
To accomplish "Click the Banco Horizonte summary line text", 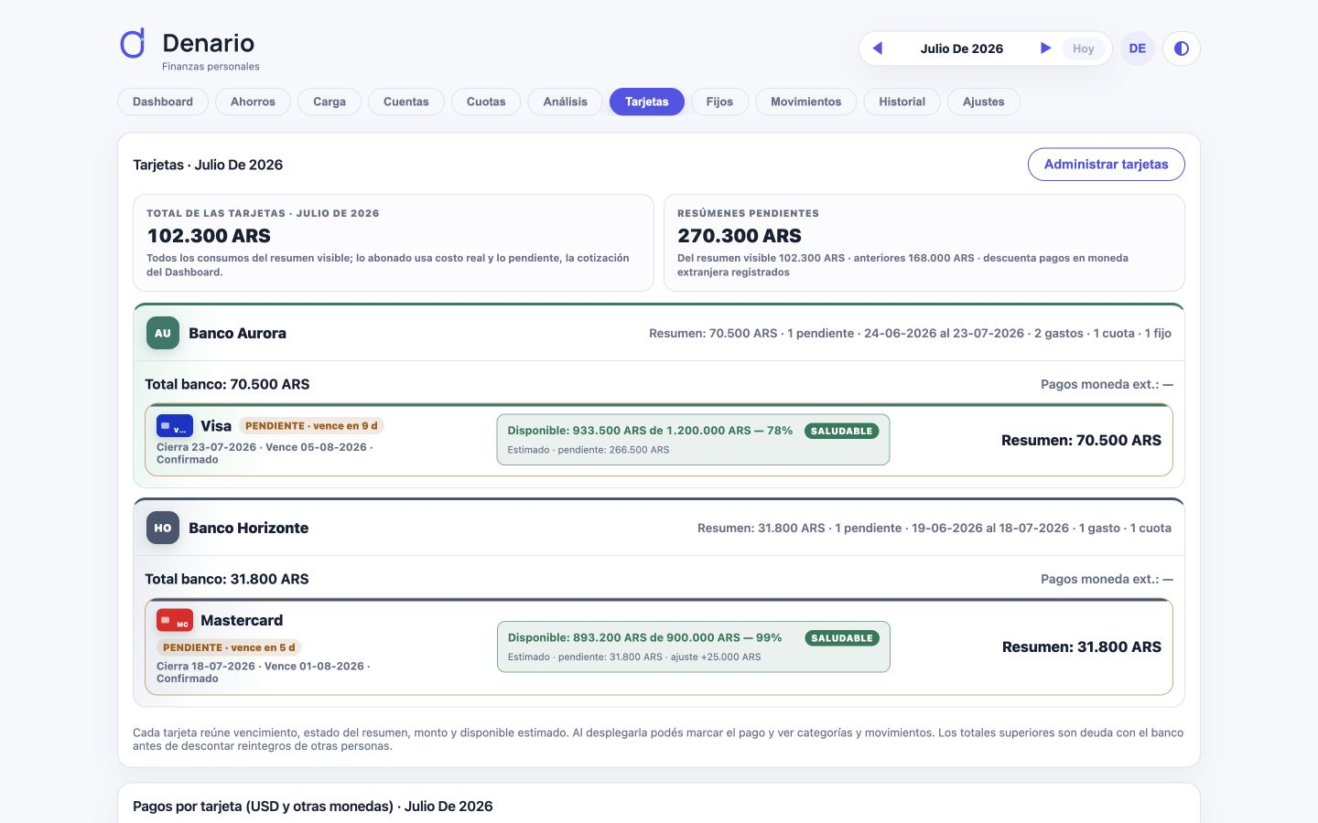I will click(934, 528).
